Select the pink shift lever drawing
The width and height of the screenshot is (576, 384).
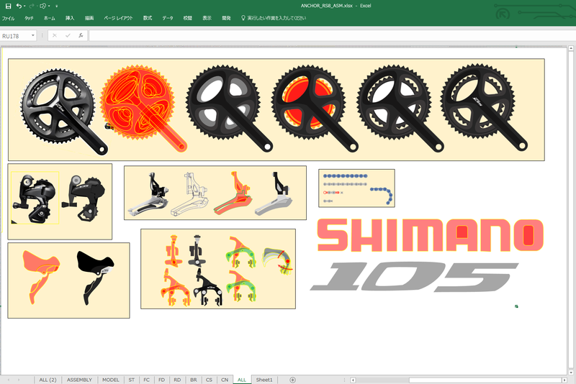click(41, 278)
